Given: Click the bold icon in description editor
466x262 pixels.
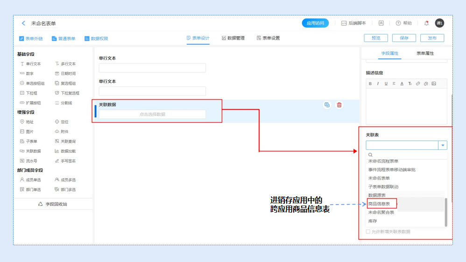Looking at the screenshot, I should (x=370, y=83).
